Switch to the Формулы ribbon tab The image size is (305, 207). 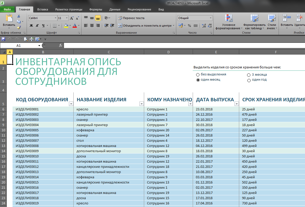96,9
